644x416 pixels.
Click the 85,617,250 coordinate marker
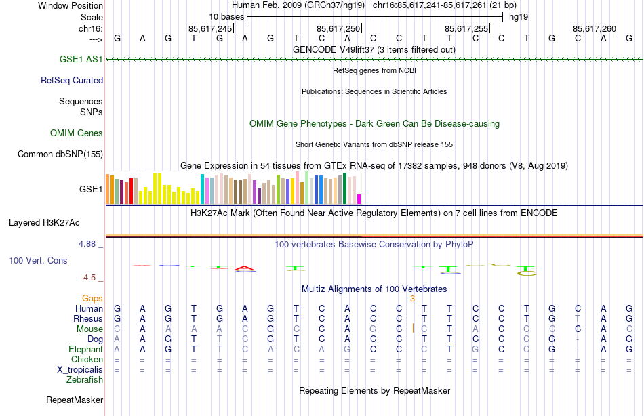338,28
